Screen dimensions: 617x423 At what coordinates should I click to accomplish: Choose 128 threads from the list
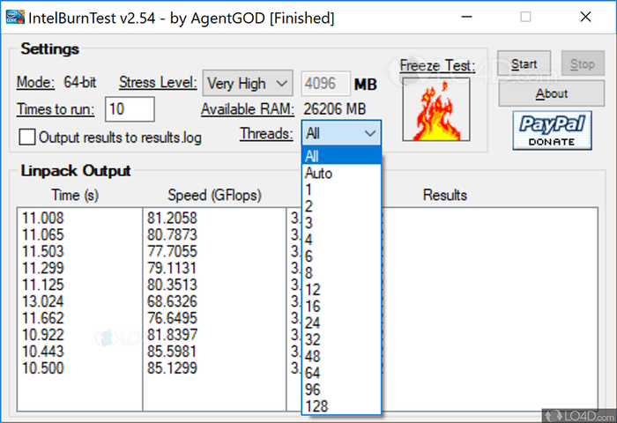point(341,406)
